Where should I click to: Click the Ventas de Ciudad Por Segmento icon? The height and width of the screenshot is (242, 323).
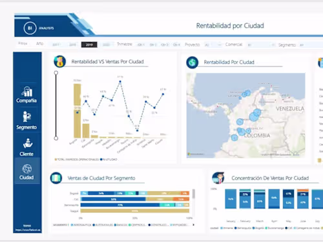[x=56, y=178]
